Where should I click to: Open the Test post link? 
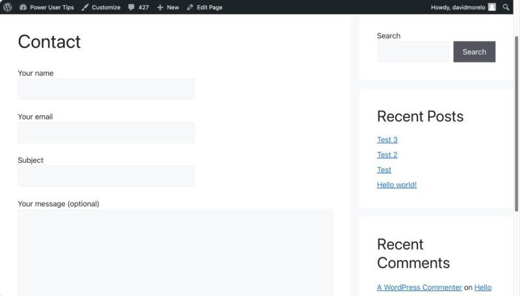pyautogui.click(x=384, y=169)
